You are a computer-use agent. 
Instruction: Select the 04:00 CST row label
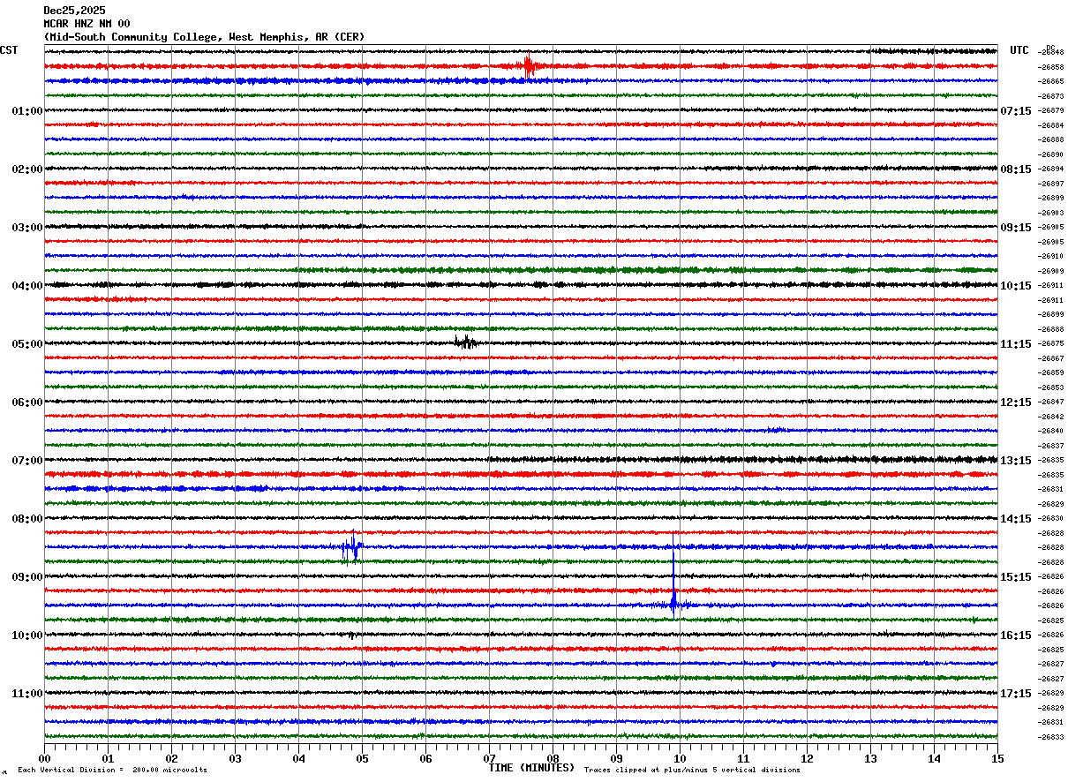(26, 286)
